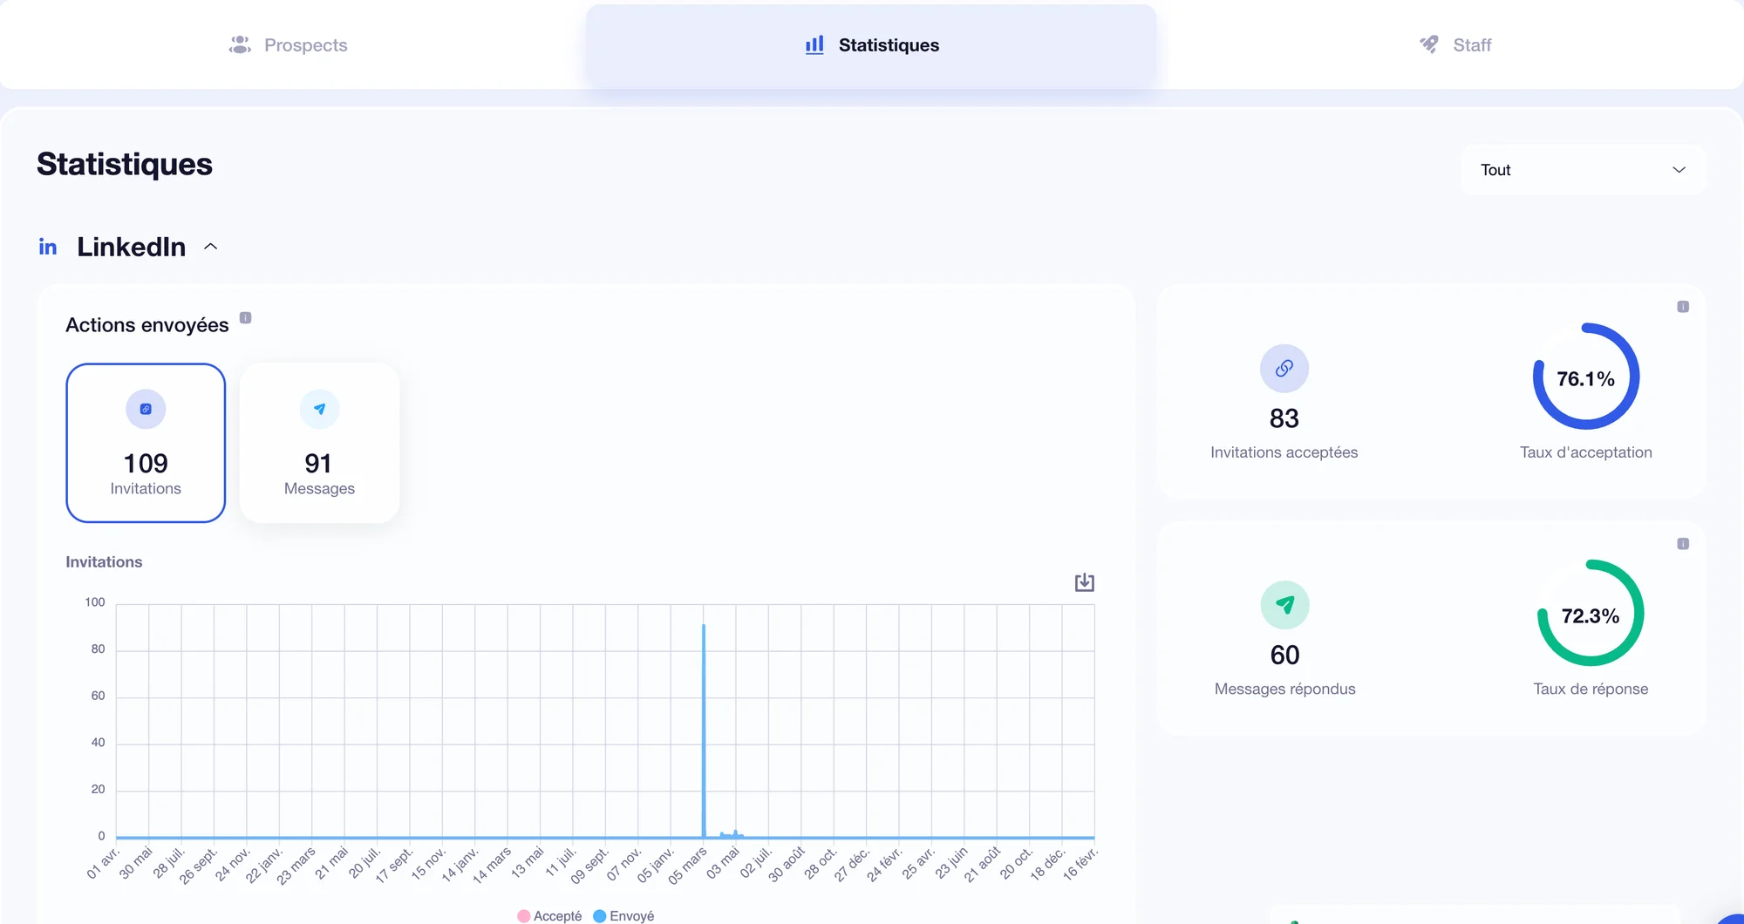Open the Tout period dropdown
The image size is (1744, 924).
[1584, 170]
